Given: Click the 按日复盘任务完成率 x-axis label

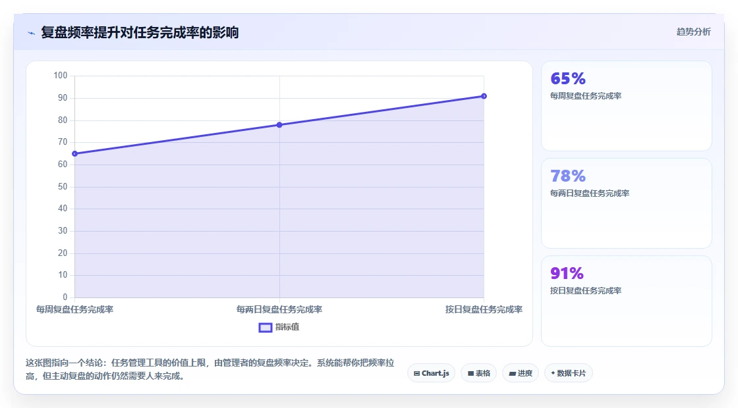Looking at the screenshot, I should tap(484, 309).
